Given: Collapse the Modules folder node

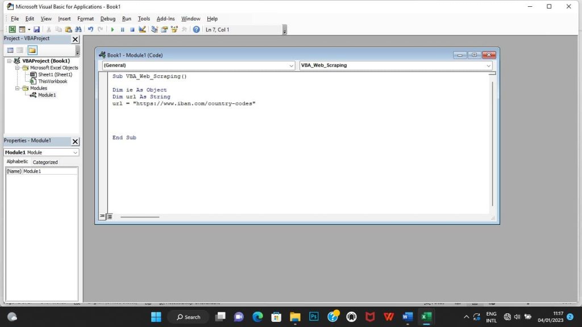Looking at the screenshot, I should [17, 88].
